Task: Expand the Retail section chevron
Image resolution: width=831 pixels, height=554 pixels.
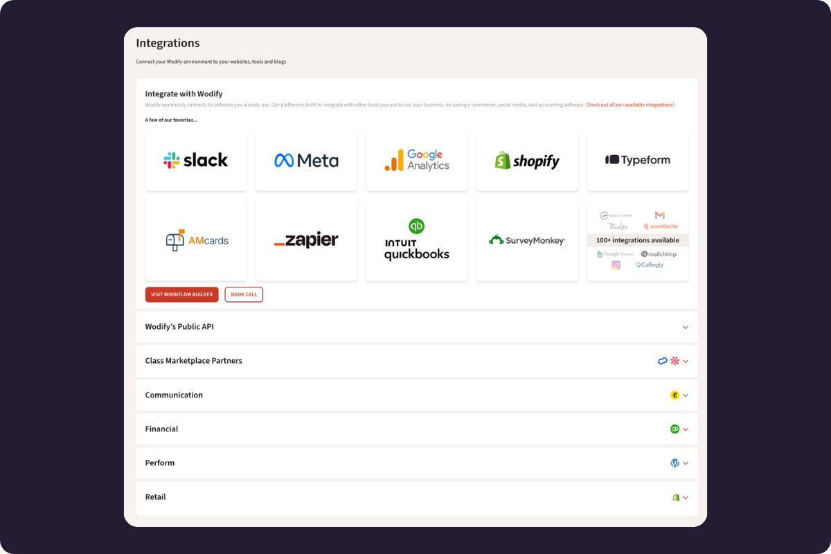Action: point(686,497)
